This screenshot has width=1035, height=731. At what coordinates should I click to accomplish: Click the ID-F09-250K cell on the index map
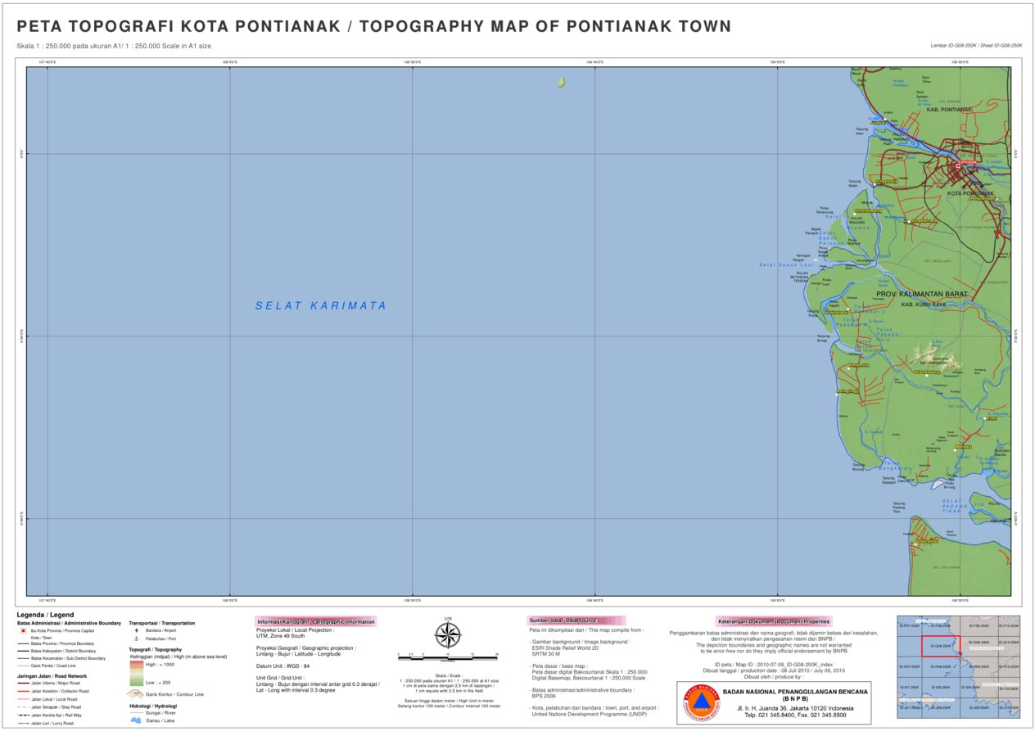(x=979, y=626)
